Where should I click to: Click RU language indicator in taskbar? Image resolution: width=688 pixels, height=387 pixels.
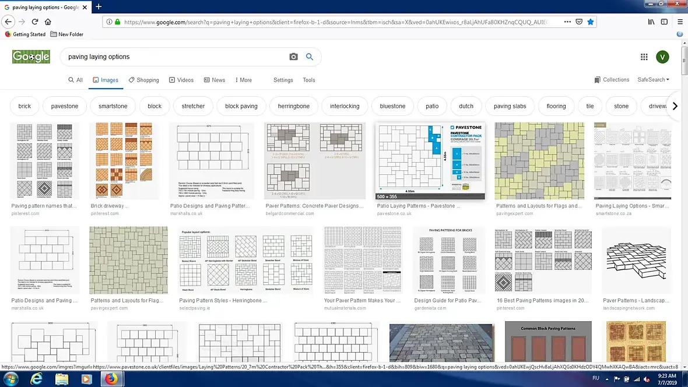(595, 378)
